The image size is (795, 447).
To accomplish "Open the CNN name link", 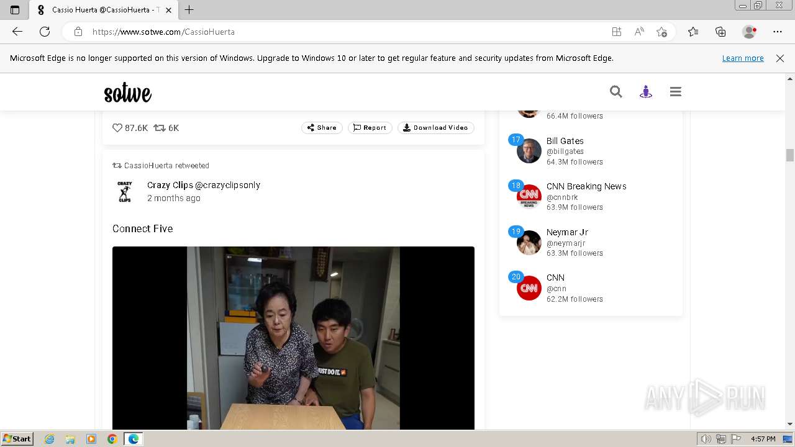I will click(555, 278).
